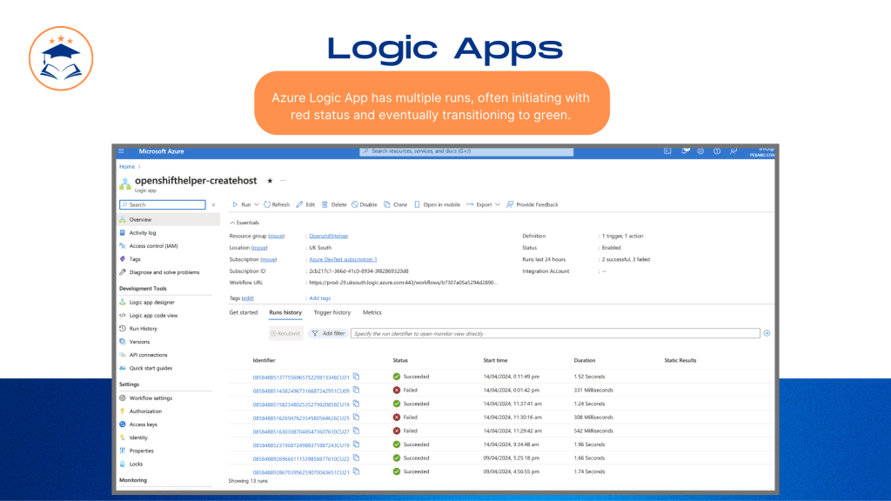This screenshot has width=891, height=501.
Task: Click the Add filter button
Action: pos(328,333)
